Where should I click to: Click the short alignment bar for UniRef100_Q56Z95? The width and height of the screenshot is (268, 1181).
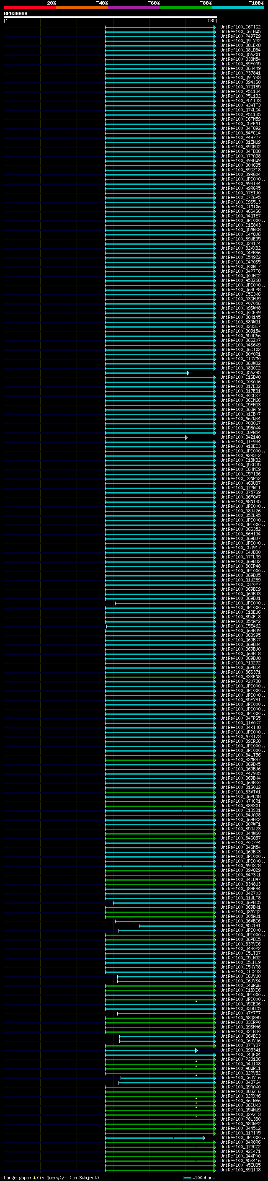pyautogui.click(x=147, y=373)
